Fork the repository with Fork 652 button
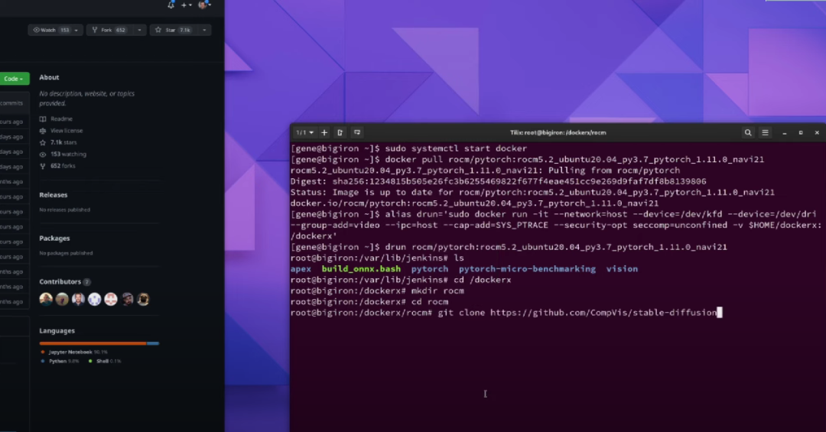Image resolution: width=826 pixels, height=432 pixels. click(x=109, y=30)
